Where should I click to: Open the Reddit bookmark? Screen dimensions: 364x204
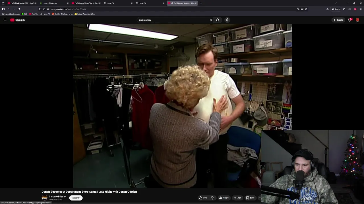[x=62, y=14]
